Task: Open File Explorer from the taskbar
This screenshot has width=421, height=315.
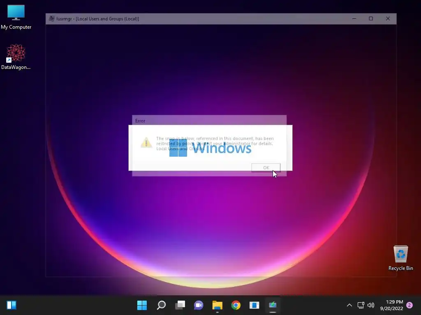Action: point(217,305)
